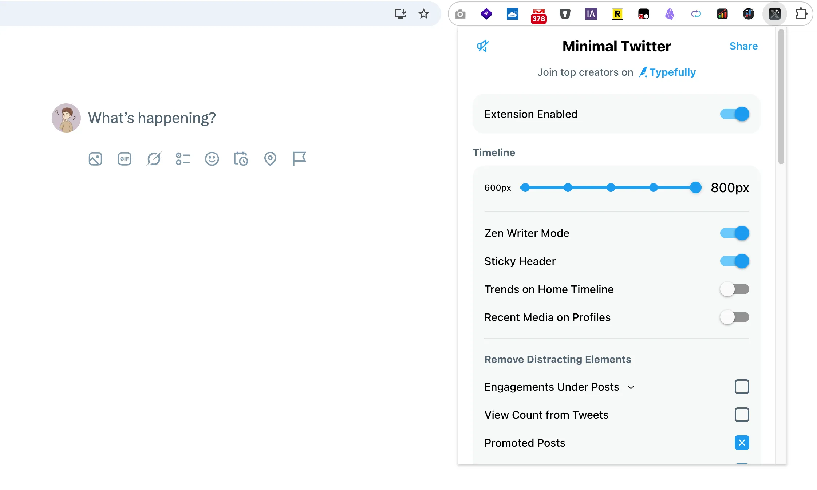Click the What's happening? text field

pyautogui.click(x=152, y=118)
